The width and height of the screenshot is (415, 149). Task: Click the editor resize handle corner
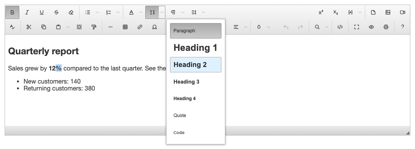pyautogui.click(x=408, y=133)
